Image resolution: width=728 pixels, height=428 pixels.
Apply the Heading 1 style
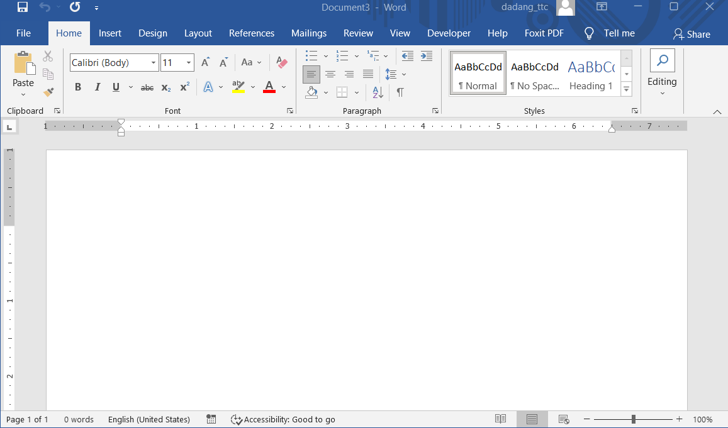(x=591, y=74)
